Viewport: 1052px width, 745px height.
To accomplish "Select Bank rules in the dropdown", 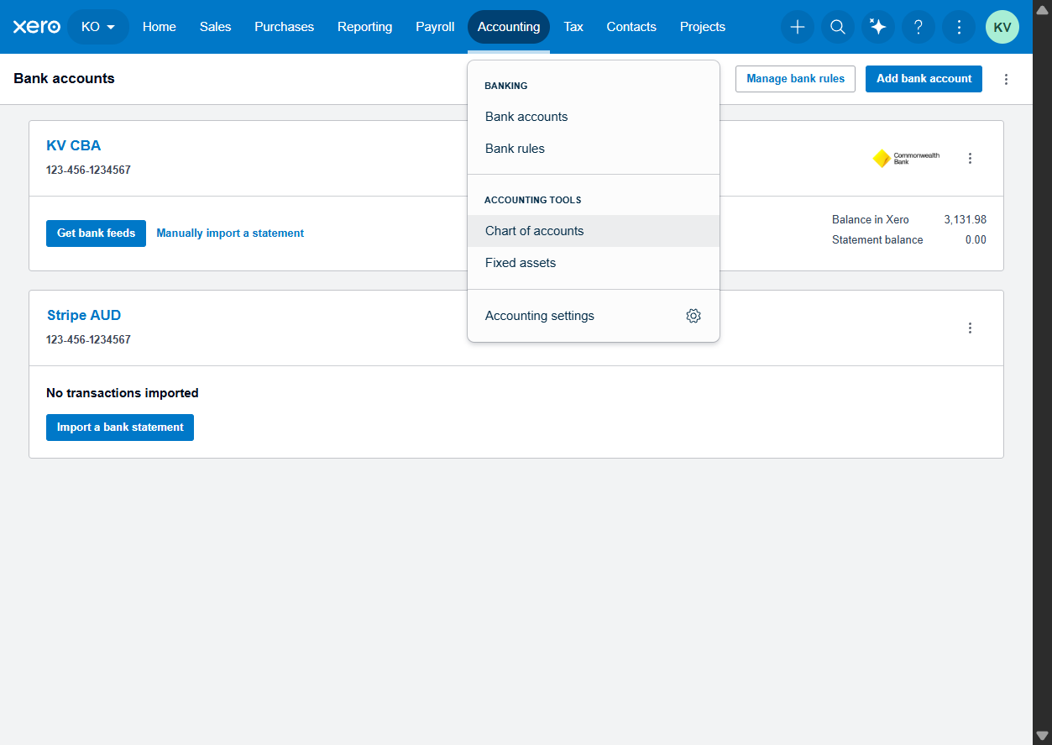I will point(594,149).
